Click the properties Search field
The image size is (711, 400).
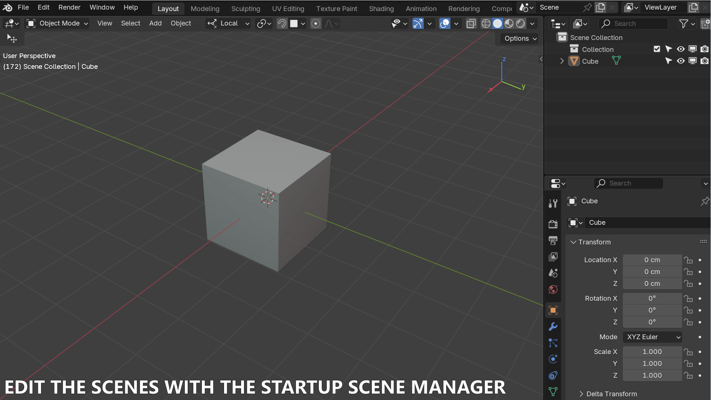(x=628, y=183)
